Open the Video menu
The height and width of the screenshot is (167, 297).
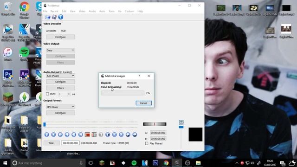pyautogui.click(x=82, y=11)
